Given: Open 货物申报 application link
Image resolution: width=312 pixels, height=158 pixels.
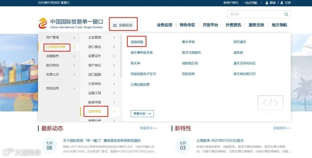Looking at the screenshot, I should pos(137,42).
